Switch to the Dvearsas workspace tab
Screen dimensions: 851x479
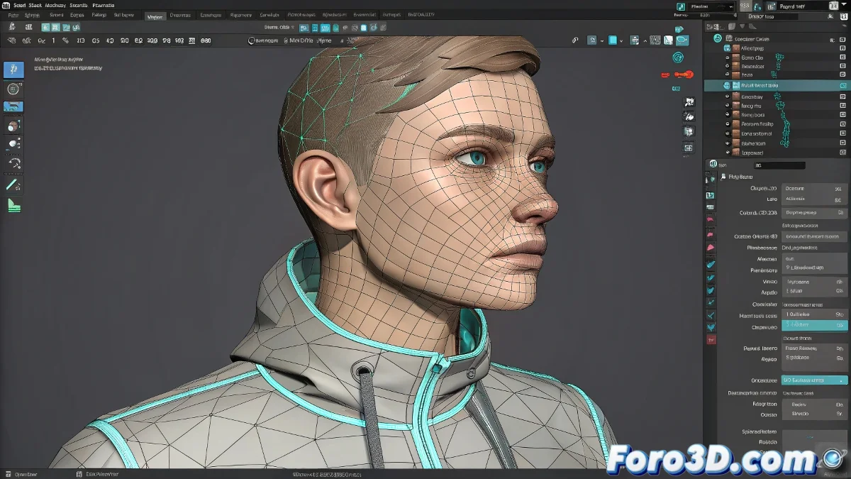[180, 15]
